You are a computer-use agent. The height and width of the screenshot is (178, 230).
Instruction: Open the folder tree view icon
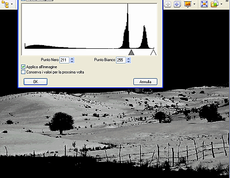pos(5,4)
